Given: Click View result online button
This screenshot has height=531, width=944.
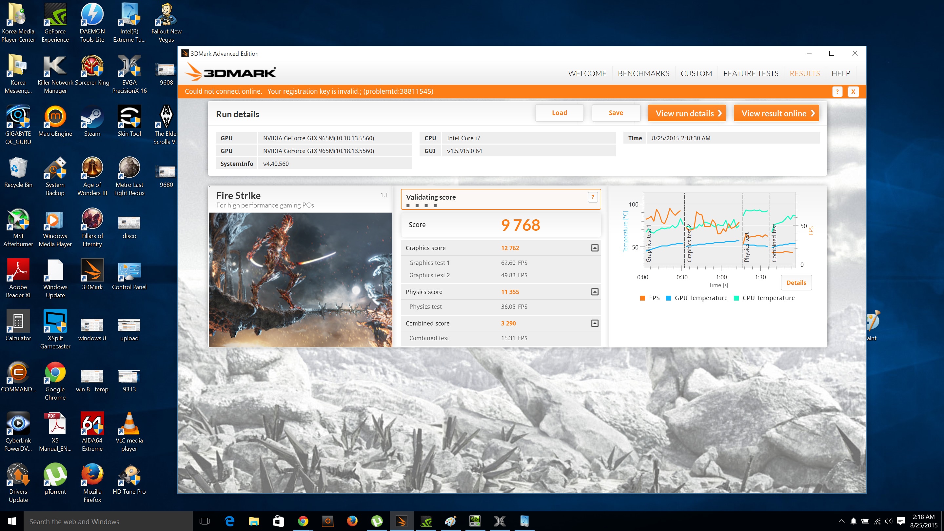Looking at the screenshot, I should click(x=776, y=113).
